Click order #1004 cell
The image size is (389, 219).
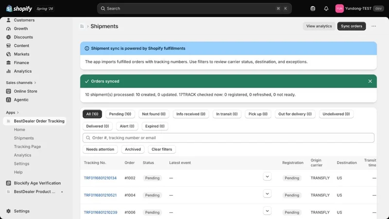coord(130,195)
